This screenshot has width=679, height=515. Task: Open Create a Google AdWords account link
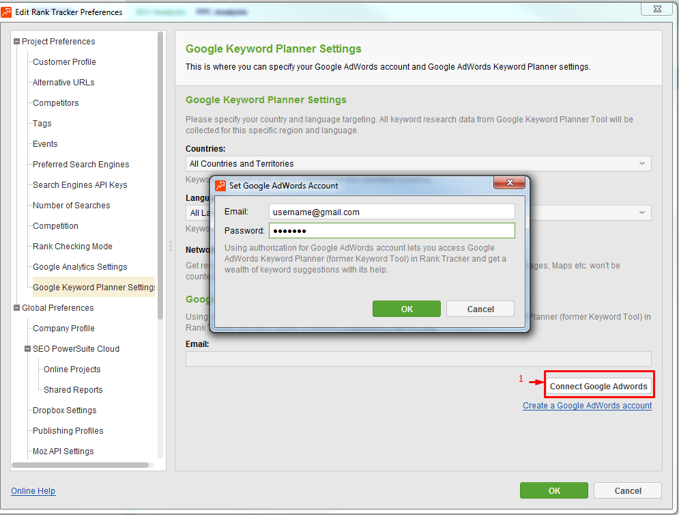[x=587, y=406]
